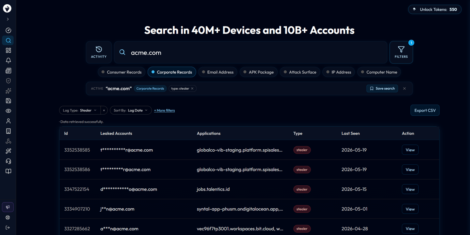Screen dimensions: 470x235
Task: Open the newspaper feed icon in sidebar
Action: tap(8, 71)
